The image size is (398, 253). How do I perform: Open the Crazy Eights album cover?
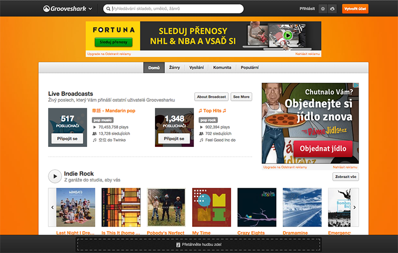click(257, 207)
